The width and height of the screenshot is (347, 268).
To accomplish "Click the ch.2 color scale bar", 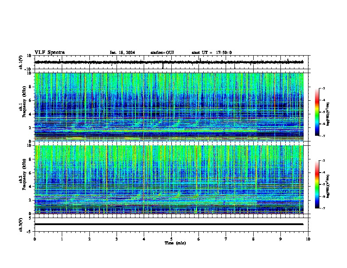I will tap(317, 184).
